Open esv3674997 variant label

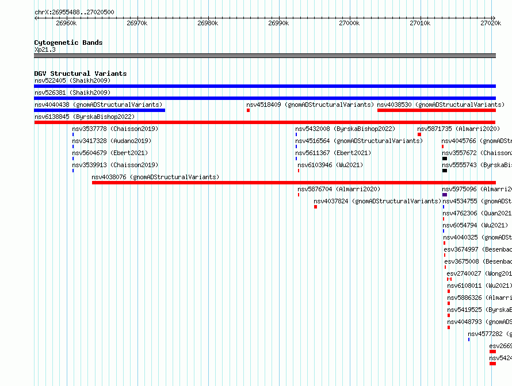pyautogui.click(x=477, y=249)
